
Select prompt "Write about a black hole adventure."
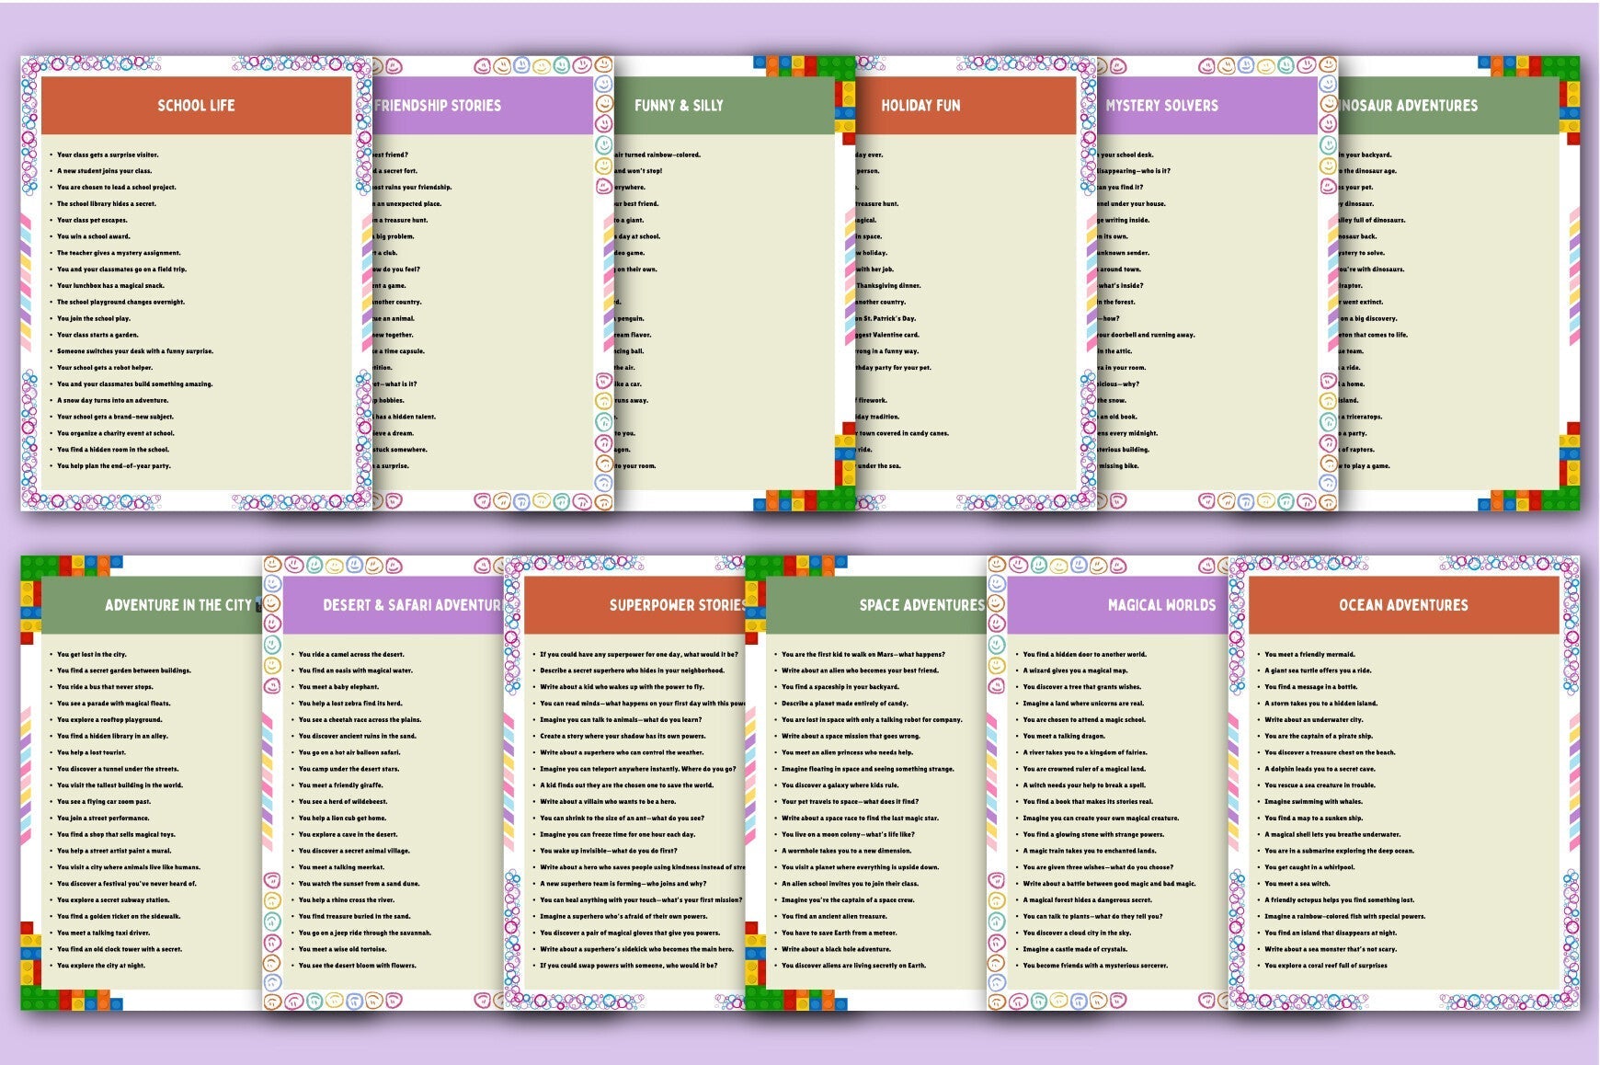click(837, 949)
